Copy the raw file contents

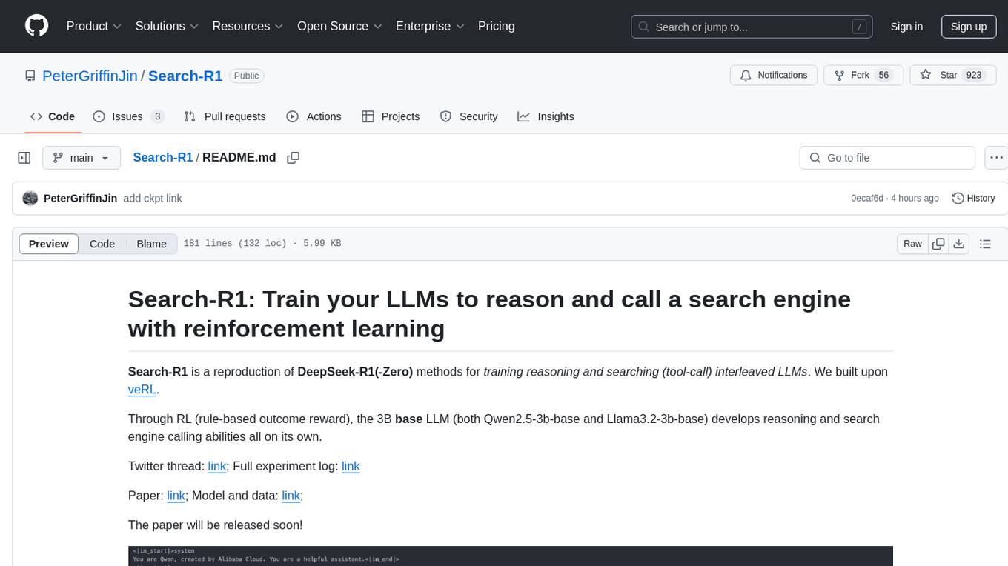point(938,244)
